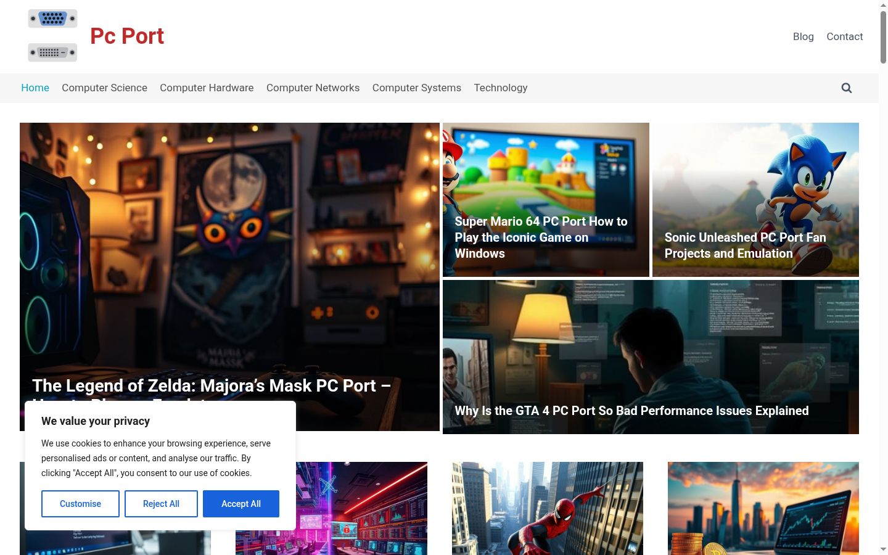This screenshot has height=555, width=888.
Task: Open the Technology menu item
Action: click(x=500, y=88)
